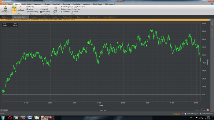Image resolution: width=214 pixels, height=120 pixels.
Task: Open HM Apps ribbon tab
Action: (x=47, y=4)
